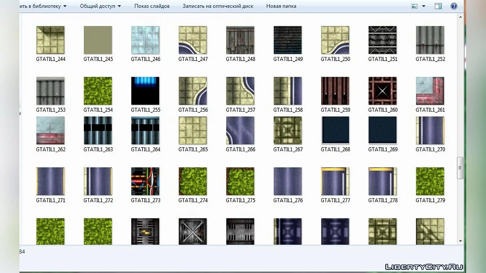This screenshot has width=486, height=273.
Task: Click the label GTATIL1_271
Action: coord(50,201)
